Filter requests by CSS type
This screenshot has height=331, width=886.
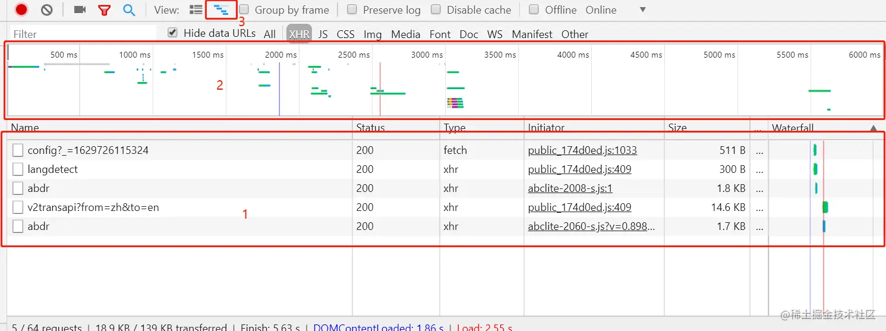coord(345,34)
